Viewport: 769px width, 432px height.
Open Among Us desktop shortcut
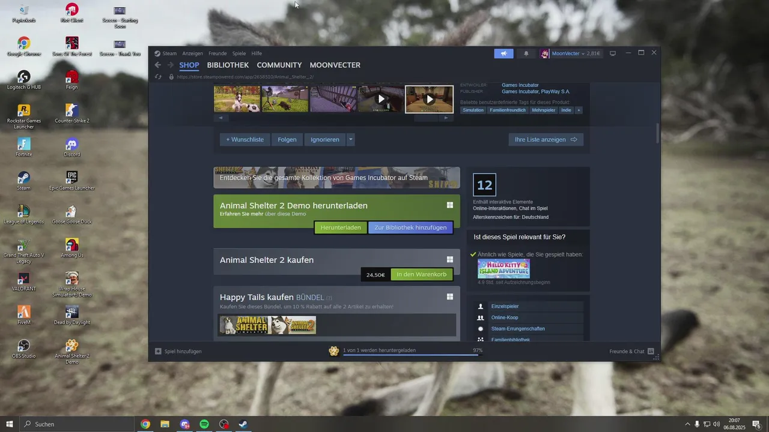pyautogui.click(x=72, y=248)
